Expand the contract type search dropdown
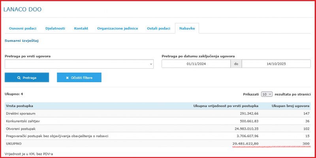 point(79,64)
